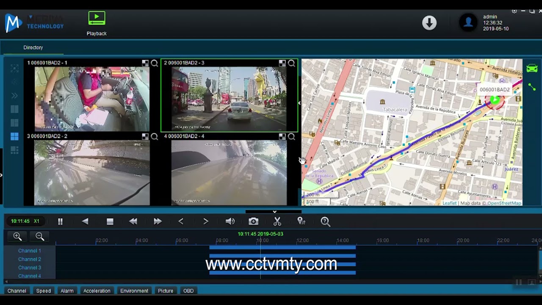Screen dimensions: 542x305
Task: Slow down with the rewind button
Action: [133, 222]
